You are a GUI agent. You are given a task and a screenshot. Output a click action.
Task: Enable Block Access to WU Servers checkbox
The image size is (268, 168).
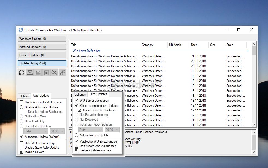(22, 102)
